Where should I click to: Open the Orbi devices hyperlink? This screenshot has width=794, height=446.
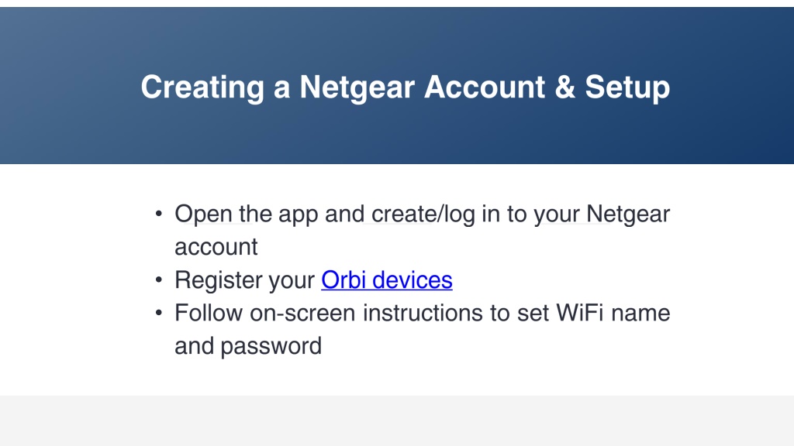pos(387,280)
